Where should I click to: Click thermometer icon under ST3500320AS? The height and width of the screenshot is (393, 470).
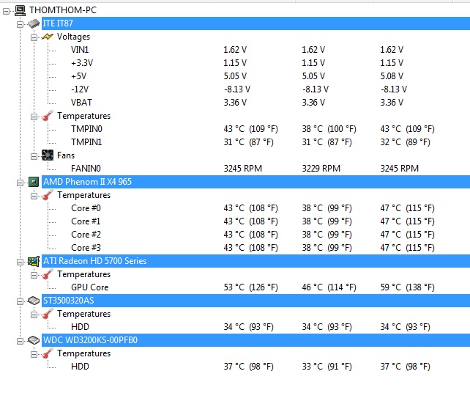tap(48, 314)
